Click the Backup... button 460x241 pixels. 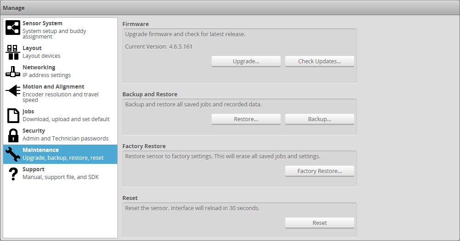coord(320,119)
